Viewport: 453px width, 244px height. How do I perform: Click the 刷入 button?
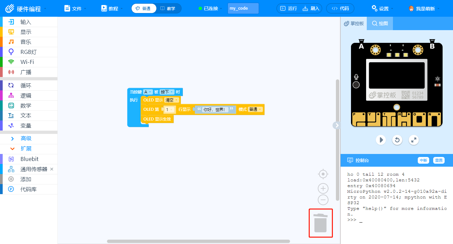[x=311, y=8]
